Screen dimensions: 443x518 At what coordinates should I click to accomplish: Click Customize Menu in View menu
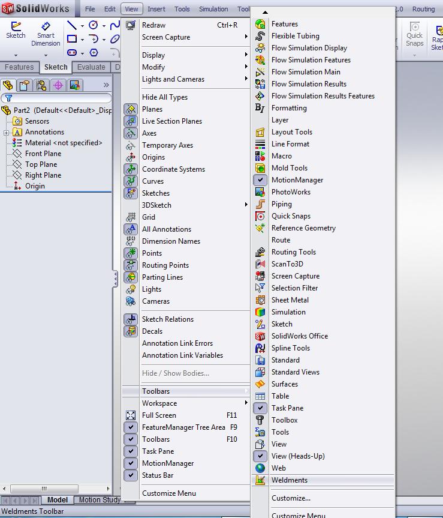(169, 493)
